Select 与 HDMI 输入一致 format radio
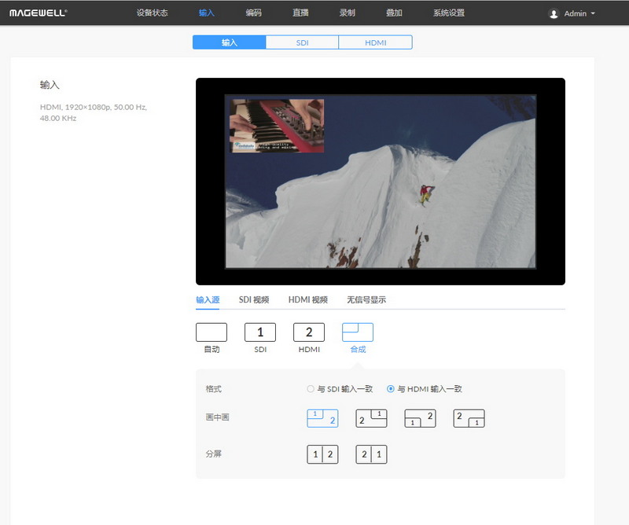This screenshot has height=525, width=629. (x=391, y=389)
